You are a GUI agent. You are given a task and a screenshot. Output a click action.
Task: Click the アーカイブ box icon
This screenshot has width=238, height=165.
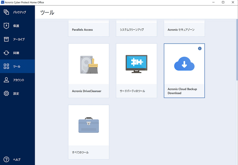click(x=6, y=39)
